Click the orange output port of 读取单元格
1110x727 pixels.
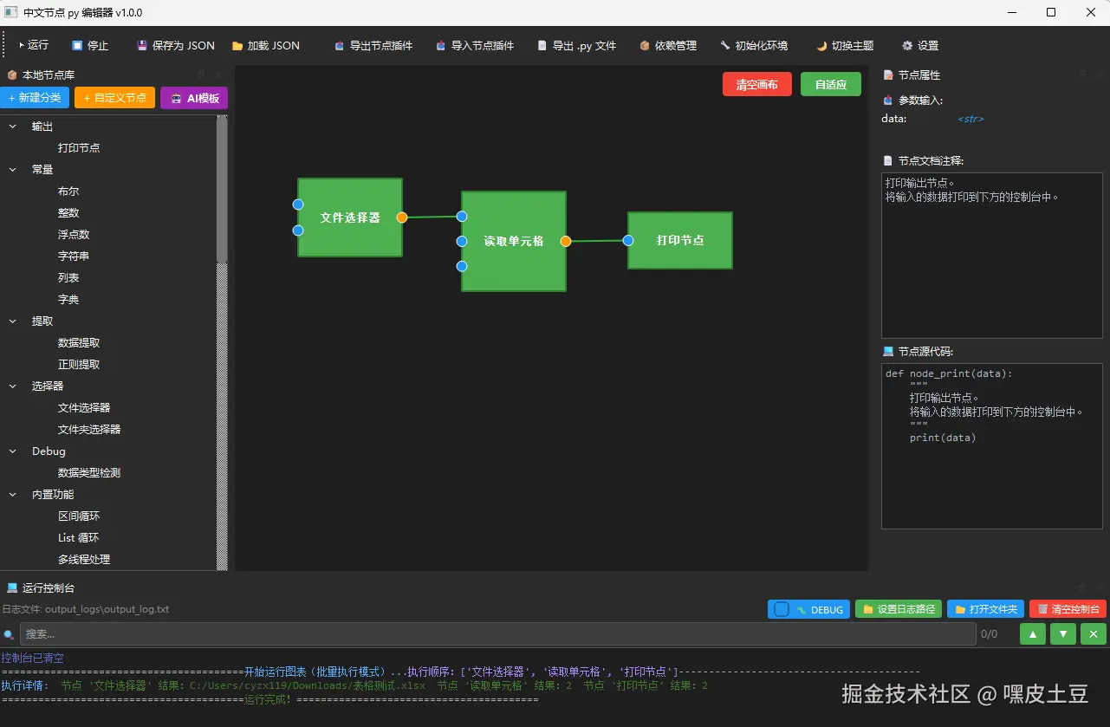(x=566, y=241)
